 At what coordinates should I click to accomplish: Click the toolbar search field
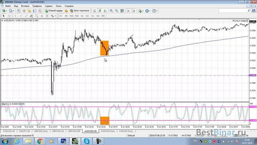(233, 11)
